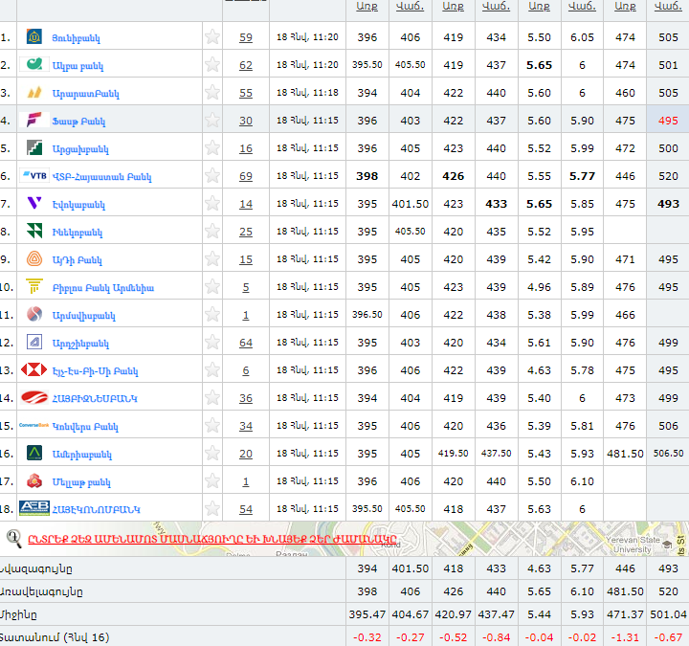Toggle favorite star for Ամերիաբանկ

212,453
